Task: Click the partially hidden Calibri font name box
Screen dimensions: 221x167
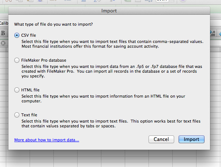Action: click(4, 23)
